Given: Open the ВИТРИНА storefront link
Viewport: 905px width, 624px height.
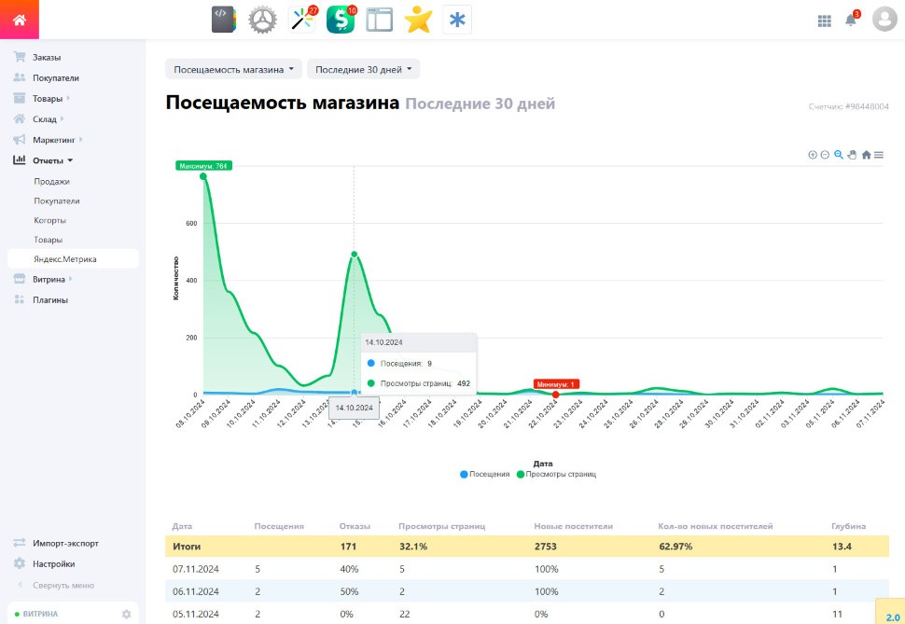Looking at the screenshot, I should (x=40, y=614).
